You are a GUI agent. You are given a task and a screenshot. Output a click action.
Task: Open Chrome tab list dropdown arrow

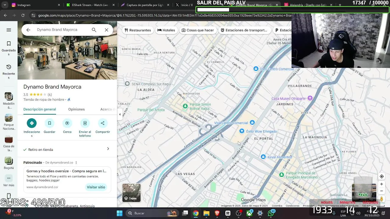pyautogui.click(x=5, y=5)
